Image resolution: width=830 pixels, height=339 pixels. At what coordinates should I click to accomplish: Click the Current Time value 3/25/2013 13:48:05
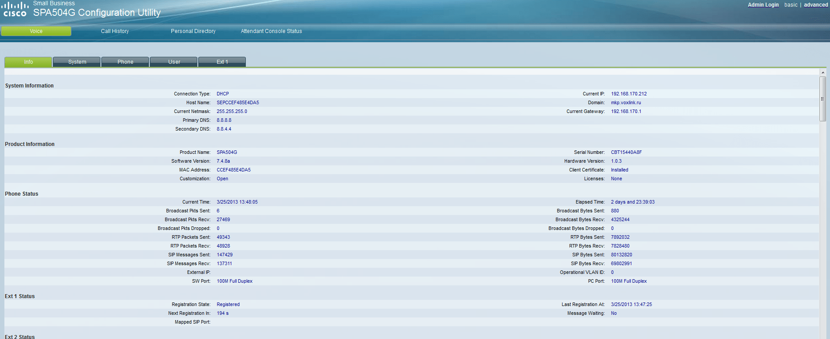click(237, 202)
